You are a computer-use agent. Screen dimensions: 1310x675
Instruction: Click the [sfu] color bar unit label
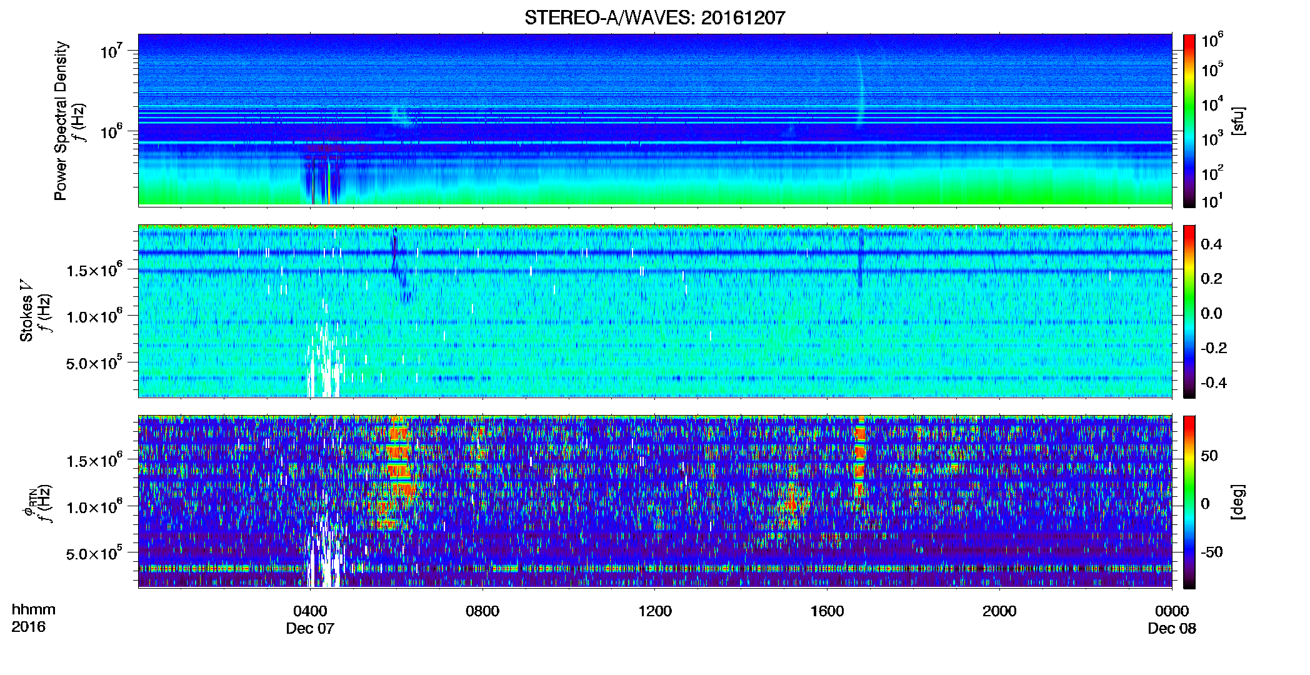(x=1239, y=121)
